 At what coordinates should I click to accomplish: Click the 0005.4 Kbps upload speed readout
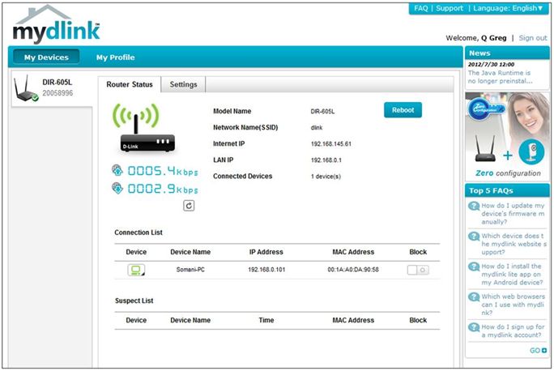coord(163,172)
